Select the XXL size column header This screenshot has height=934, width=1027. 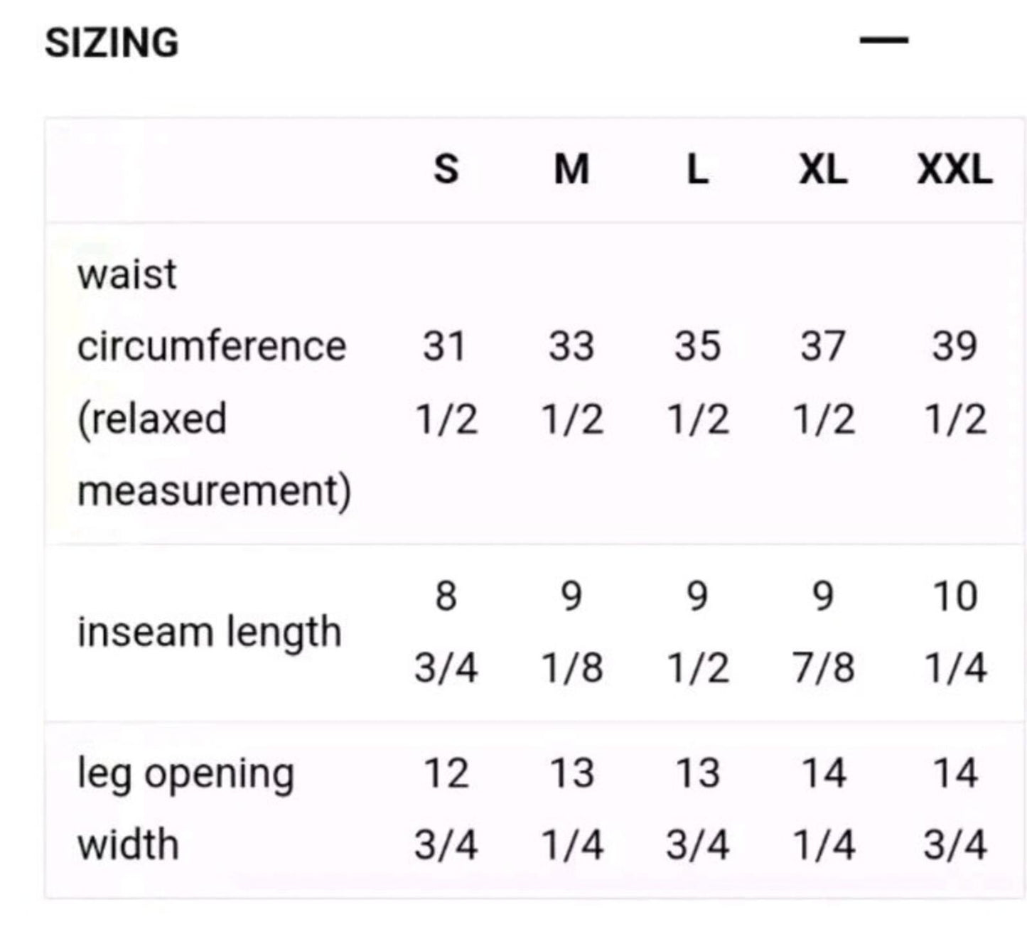955,170
